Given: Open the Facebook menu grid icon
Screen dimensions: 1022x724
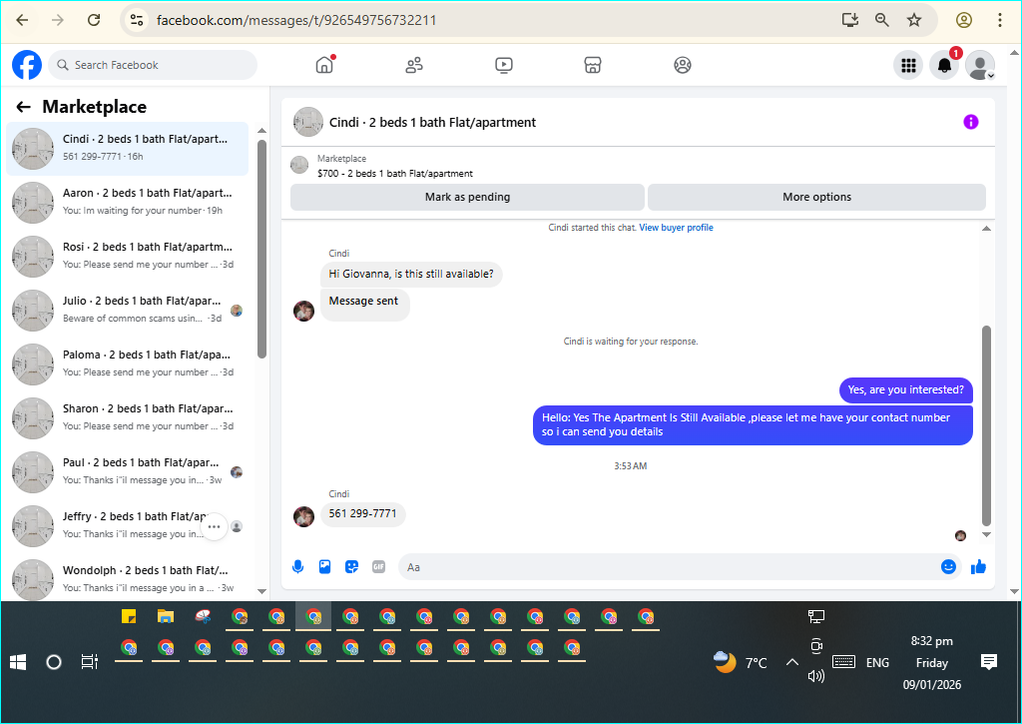Looking at the screenshot, I should (x=908, y=65).
